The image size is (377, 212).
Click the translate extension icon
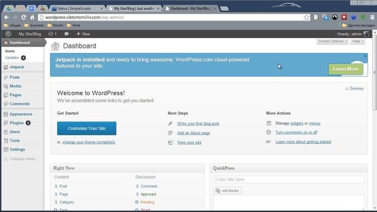tap(325, 17)
